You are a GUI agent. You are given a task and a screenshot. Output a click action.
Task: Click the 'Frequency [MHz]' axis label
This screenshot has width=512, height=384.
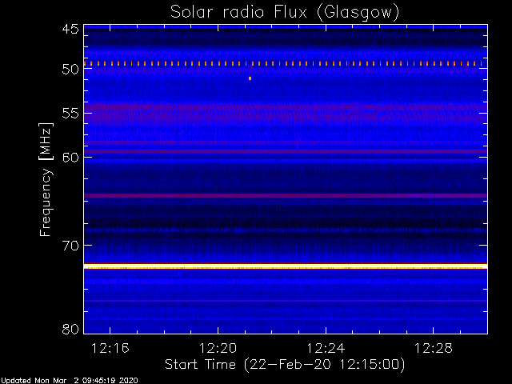pyautogui.click(x=46, y=179)
